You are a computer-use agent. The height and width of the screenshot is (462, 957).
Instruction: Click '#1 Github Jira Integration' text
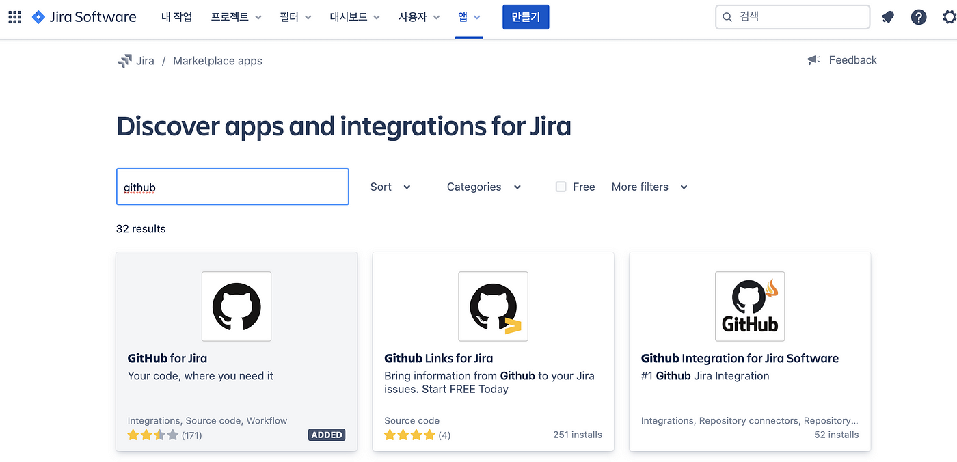(x=705, y=376)
